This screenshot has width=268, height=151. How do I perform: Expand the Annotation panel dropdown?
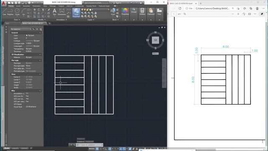pos(62,20)
